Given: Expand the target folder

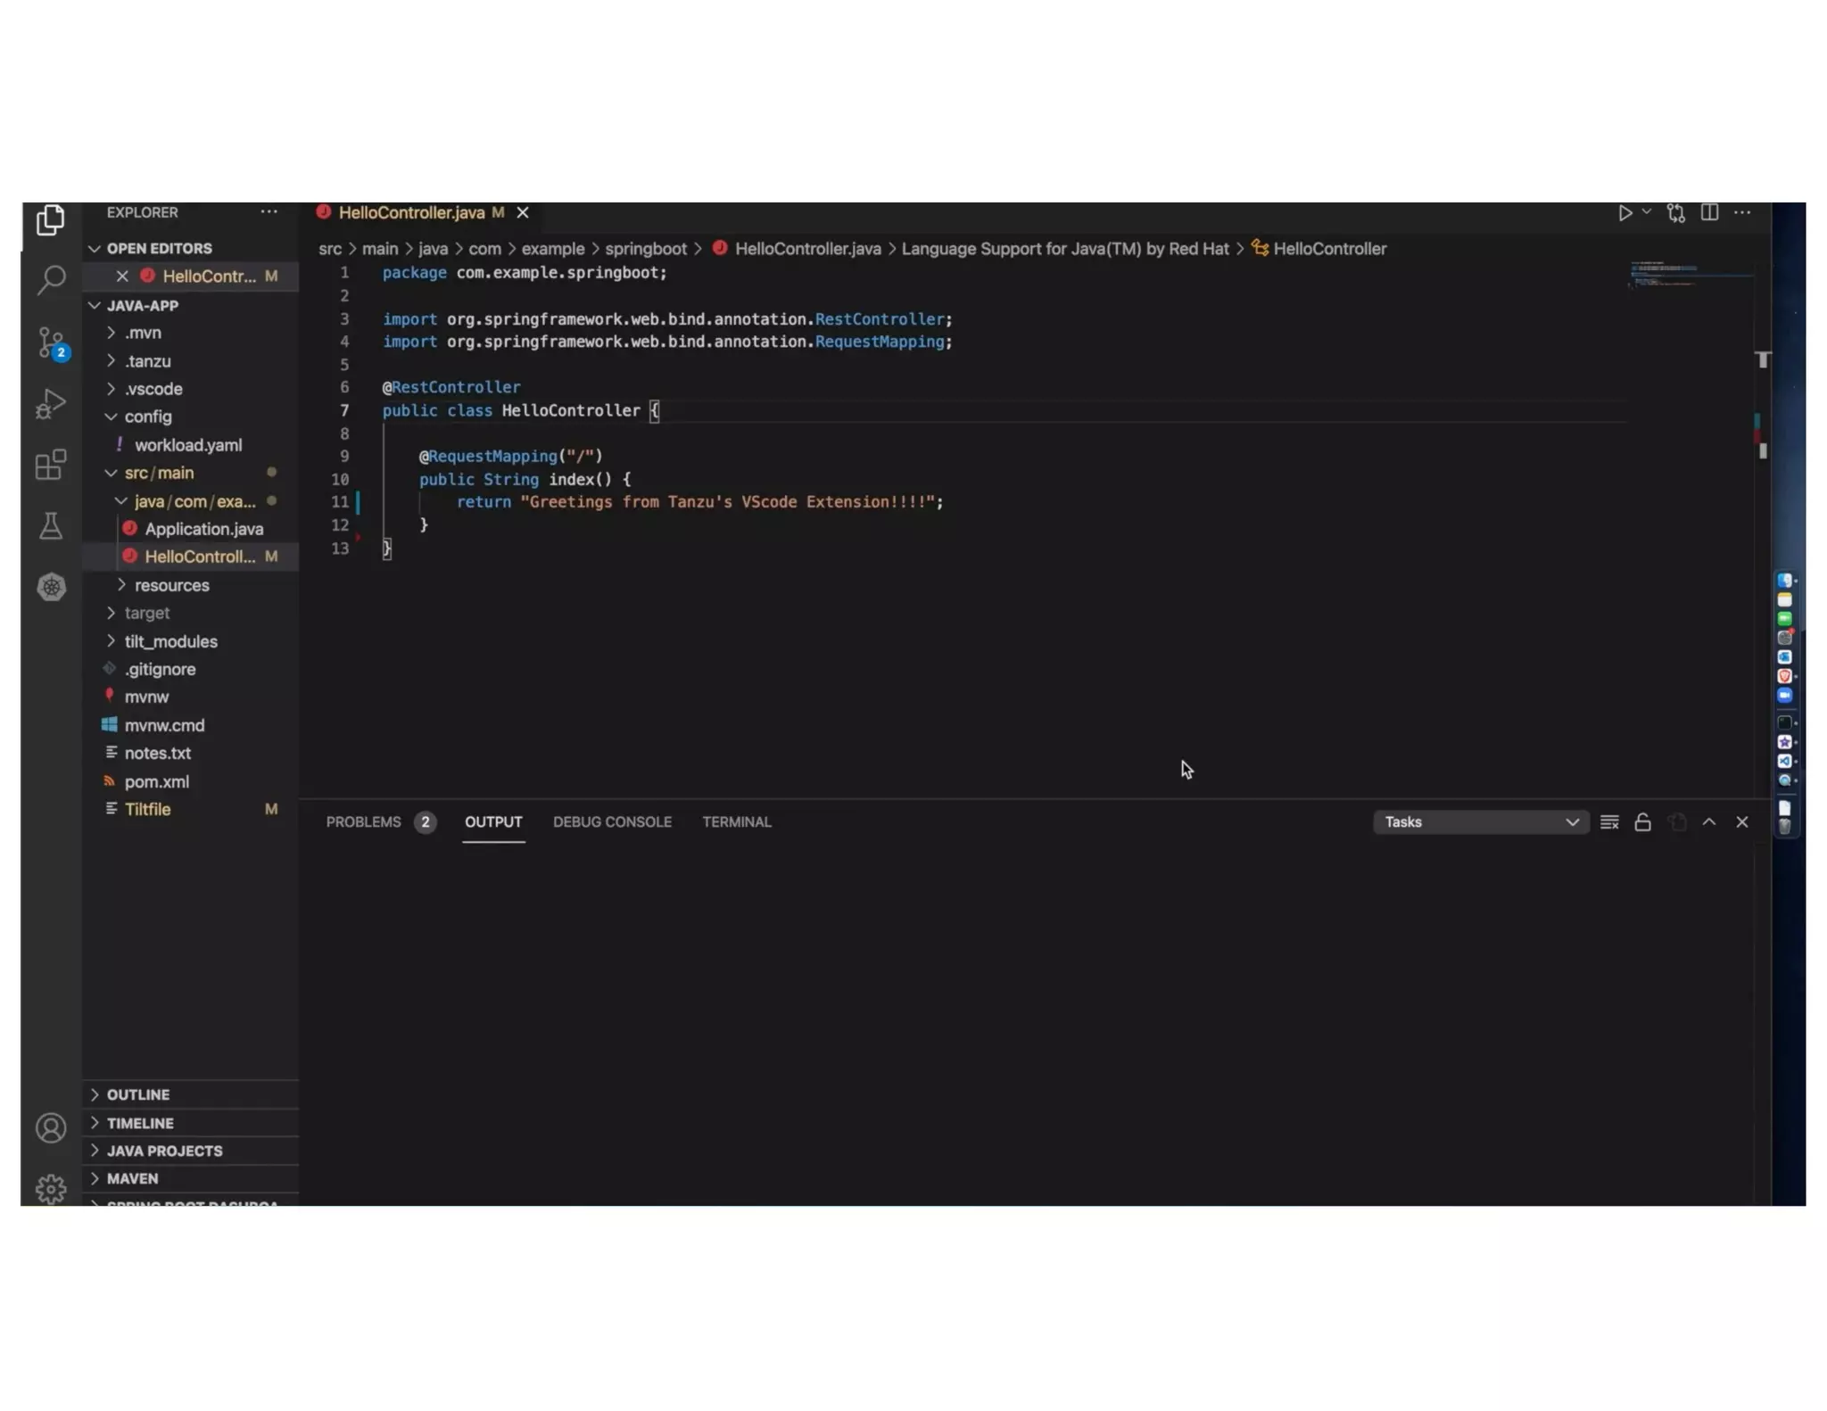Looking at the screenshot, I should [147, 614].
